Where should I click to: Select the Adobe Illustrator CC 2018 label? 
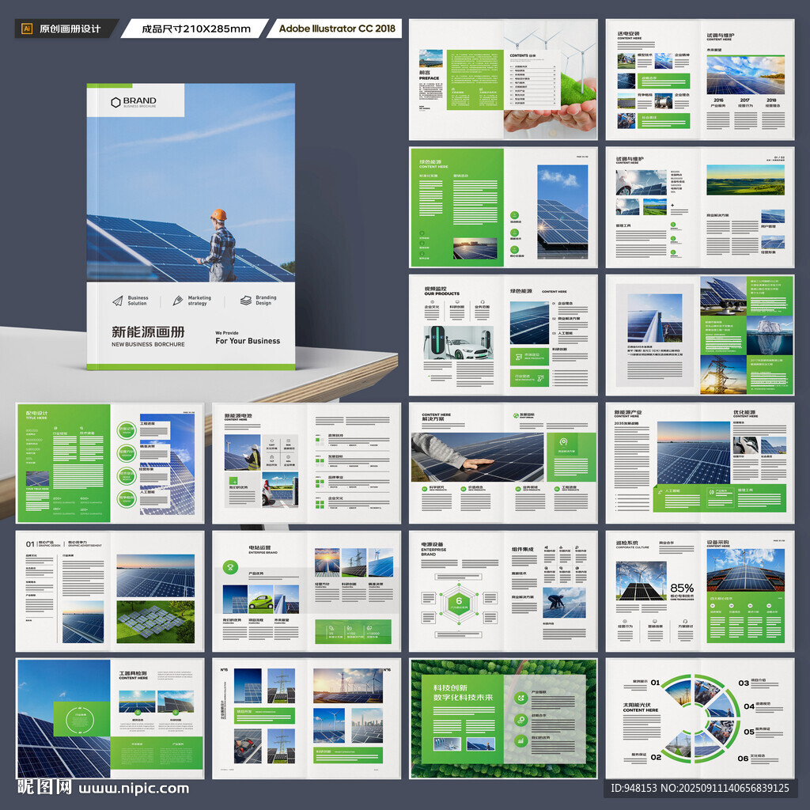click(x=337, y=28)
